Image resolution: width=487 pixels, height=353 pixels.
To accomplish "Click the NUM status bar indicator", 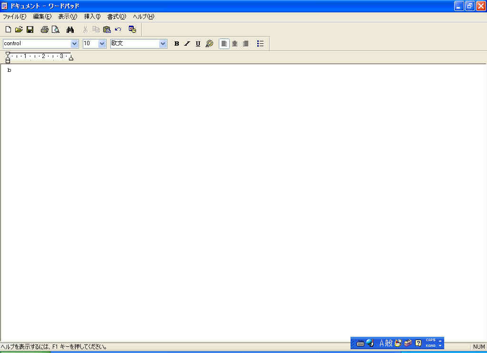I will pyautogui.click(x=479, y=346).
